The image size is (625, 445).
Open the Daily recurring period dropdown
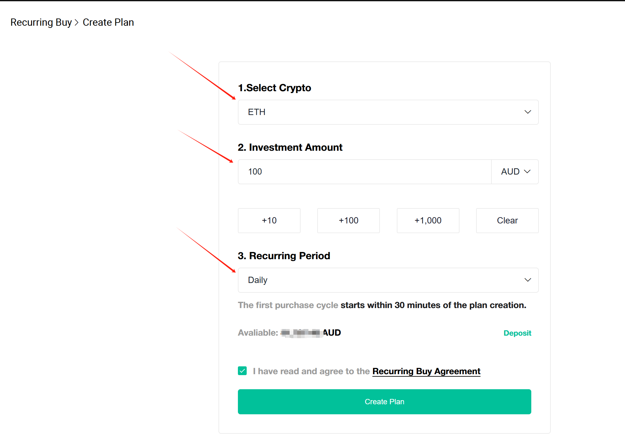click(388, 280)
